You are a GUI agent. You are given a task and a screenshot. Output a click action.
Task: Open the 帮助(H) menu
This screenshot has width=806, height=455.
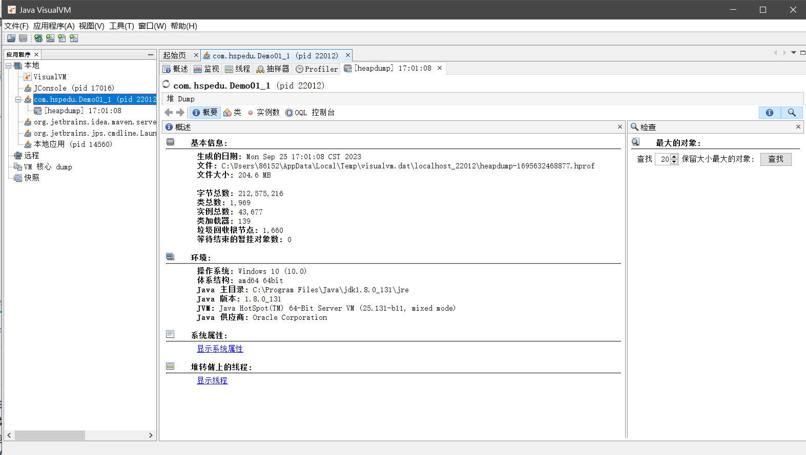[184, 26]
